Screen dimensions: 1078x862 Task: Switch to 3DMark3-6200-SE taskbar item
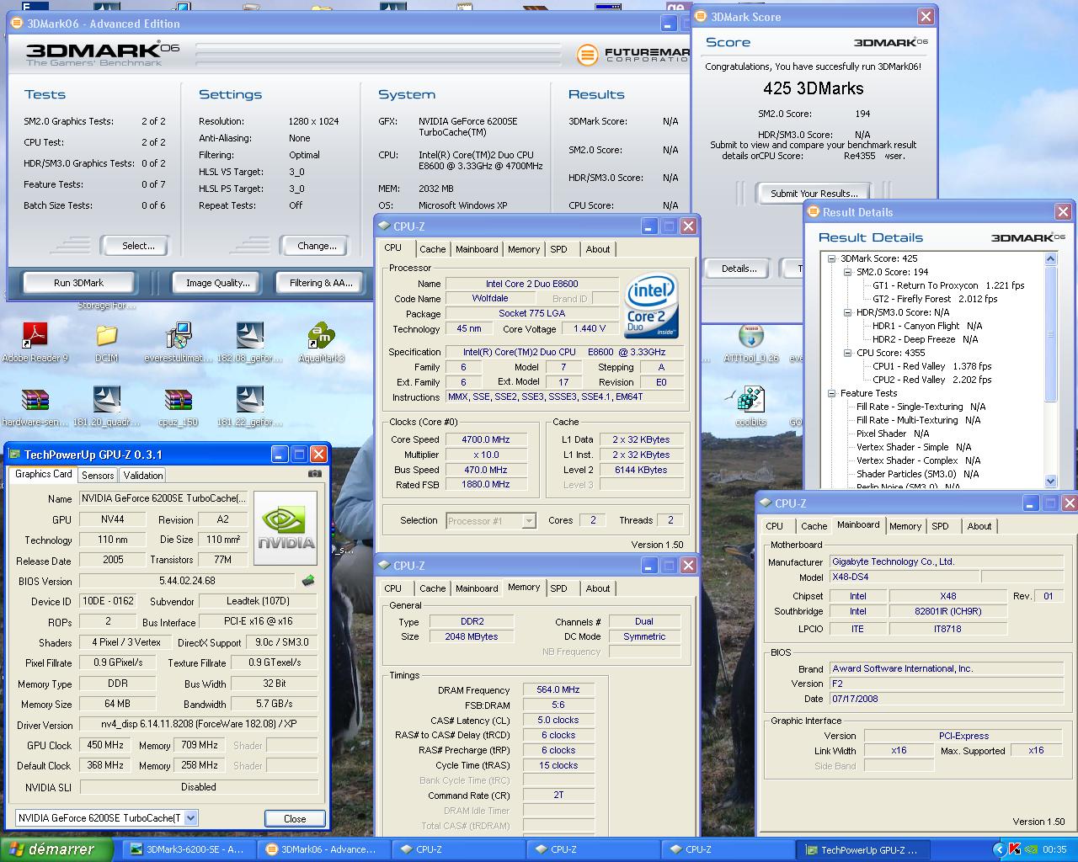pyautogui.click(x=190, y=849)
